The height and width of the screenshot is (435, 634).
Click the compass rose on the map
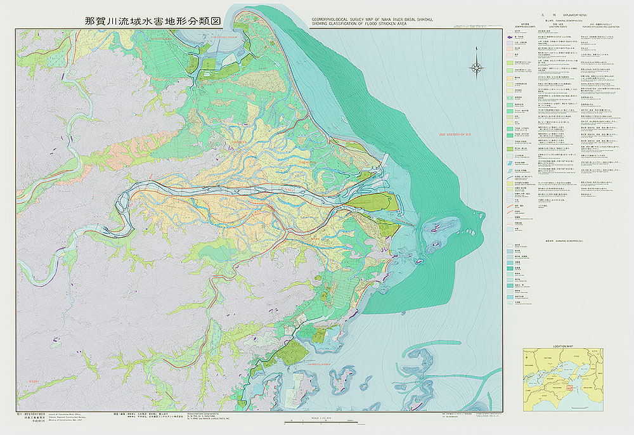(477, 68)
